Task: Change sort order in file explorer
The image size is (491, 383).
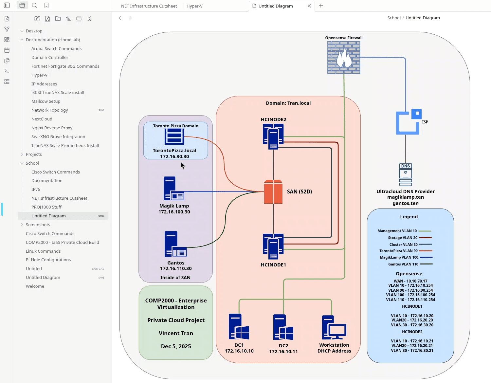Action: (68, 19)
